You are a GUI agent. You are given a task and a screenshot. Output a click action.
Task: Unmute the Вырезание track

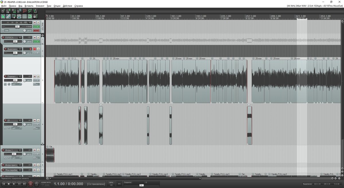point(35,49)
